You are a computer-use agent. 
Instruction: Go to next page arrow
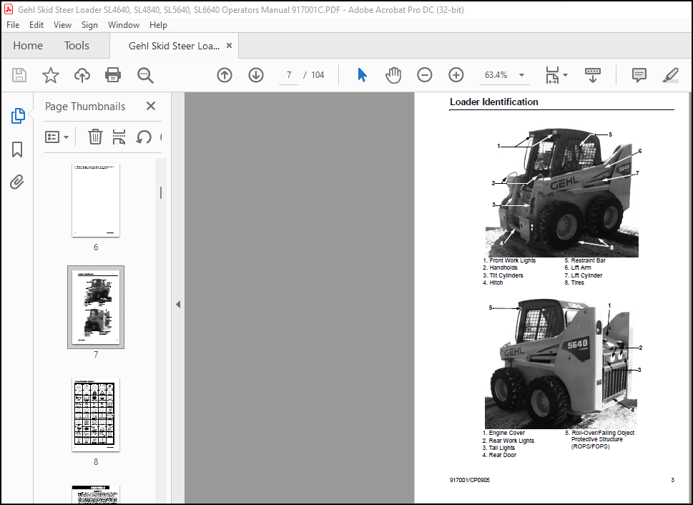click(256, 75)
